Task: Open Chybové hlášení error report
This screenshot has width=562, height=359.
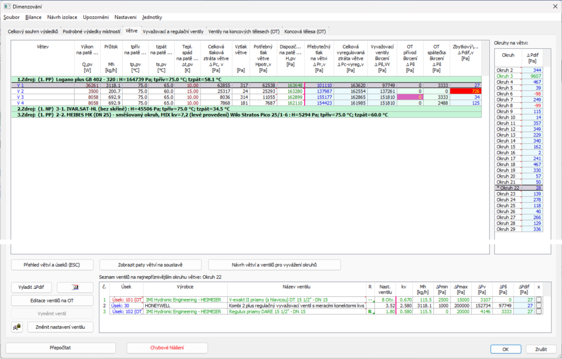Action: (167, 348)
